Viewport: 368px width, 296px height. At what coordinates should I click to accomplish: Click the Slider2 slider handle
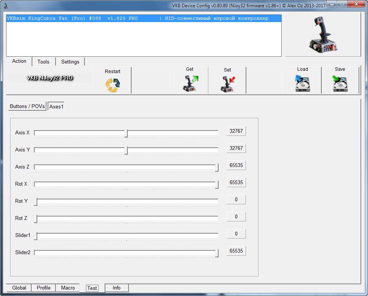217,253
